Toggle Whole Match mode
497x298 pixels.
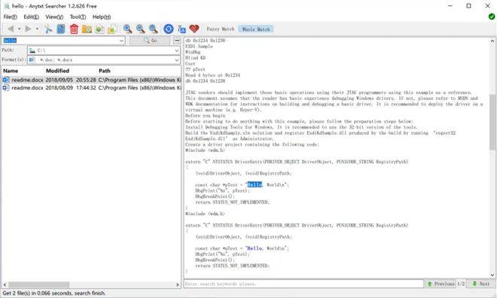pyautogui.click(x=256, y=29)
